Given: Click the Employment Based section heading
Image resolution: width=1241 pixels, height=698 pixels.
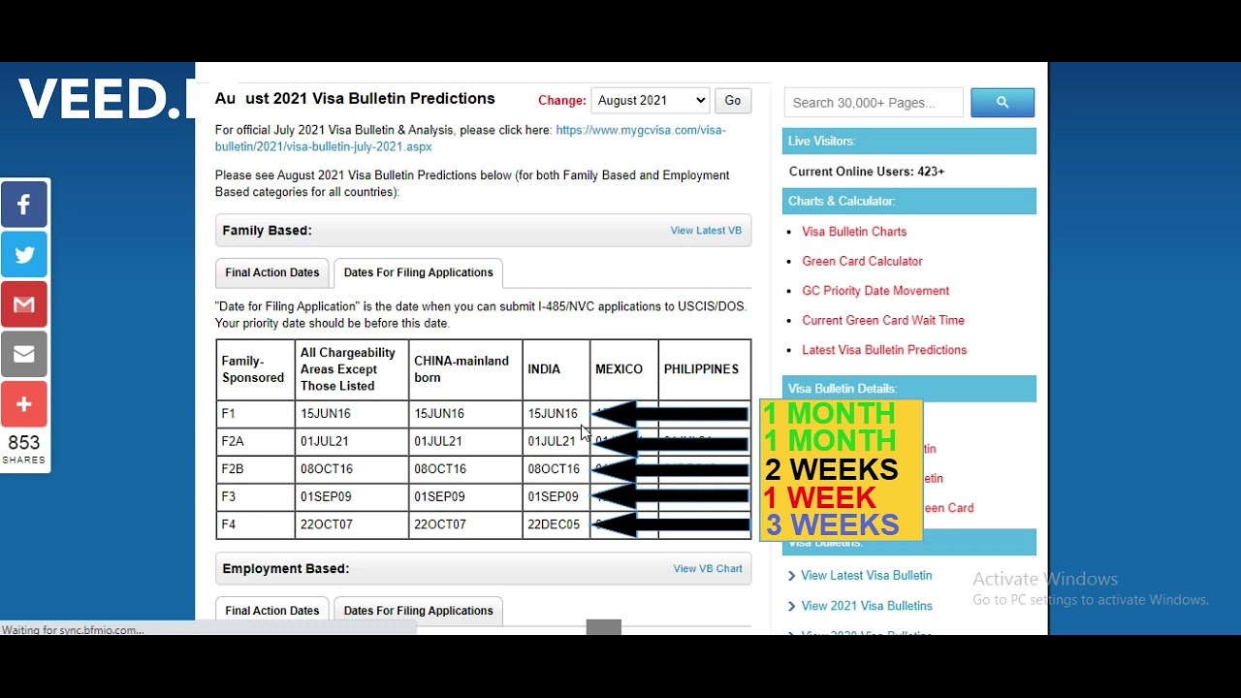Looking at the screenshot, I should [x=286, y=569].
